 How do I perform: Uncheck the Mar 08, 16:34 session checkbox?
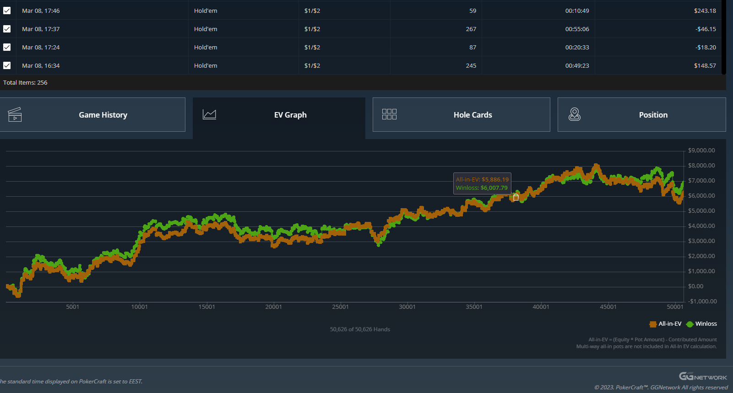coord(7,65)
